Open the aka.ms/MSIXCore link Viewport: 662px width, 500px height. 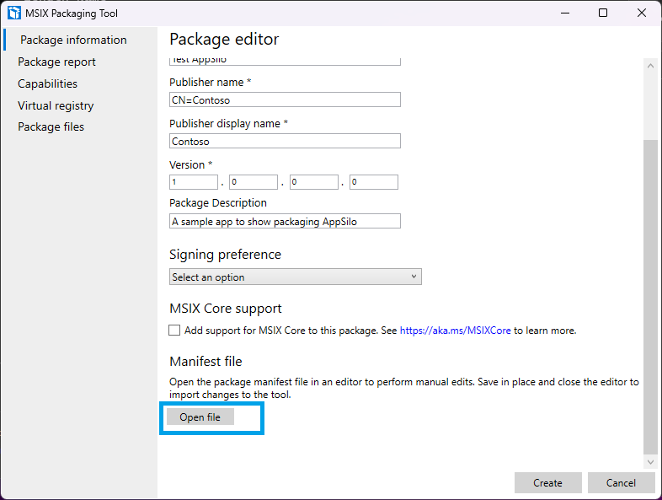455,331
